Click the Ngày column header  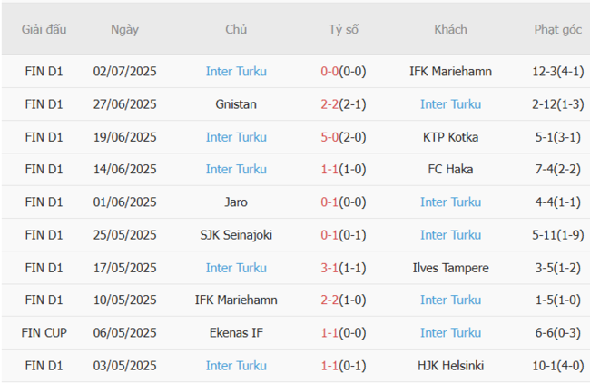pos(125,29)
